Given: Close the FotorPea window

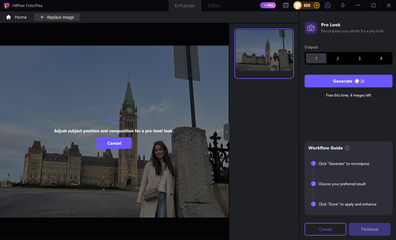Looking at the screenshot, I should (x=389, y=5).
